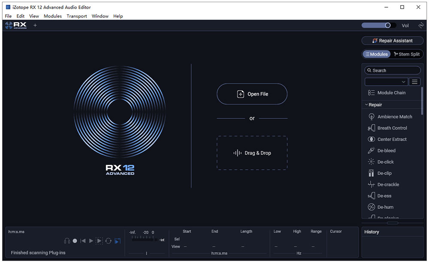Open the Transport menu
Viewport: 429px width, 262px height.
click(77, 16)
